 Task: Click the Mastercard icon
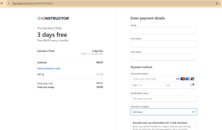pos(183,79)
